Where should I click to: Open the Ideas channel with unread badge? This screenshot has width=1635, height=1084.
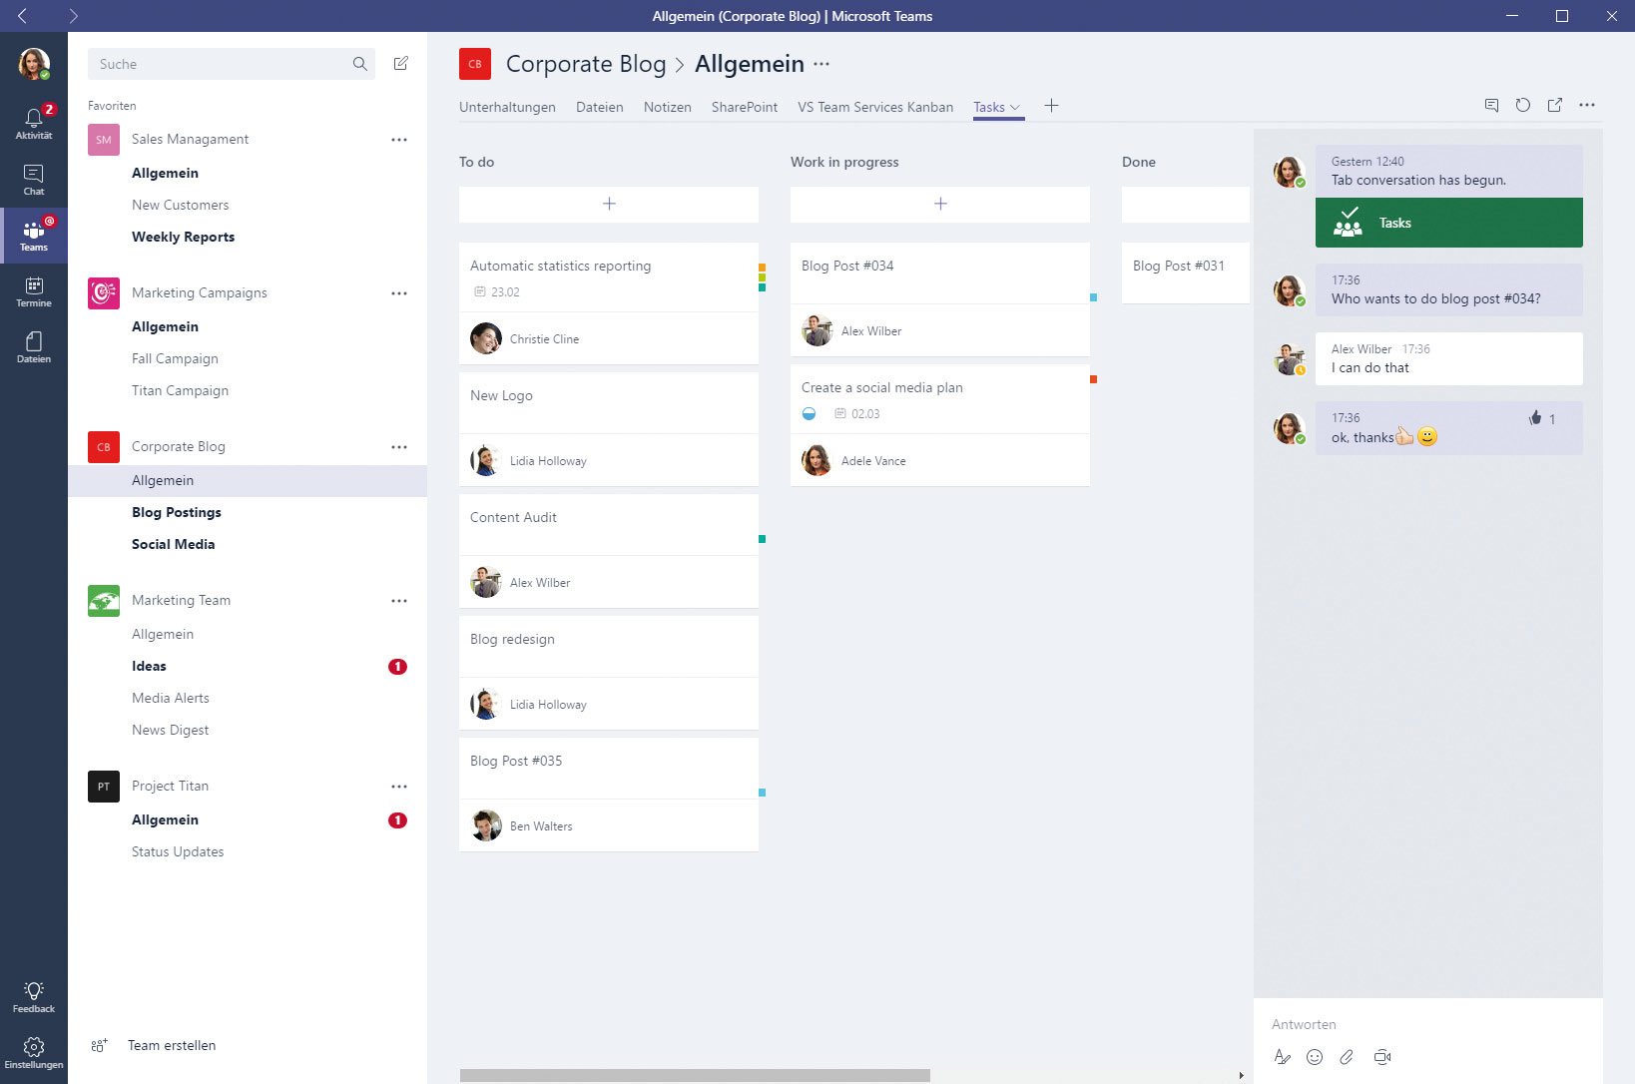149,666
